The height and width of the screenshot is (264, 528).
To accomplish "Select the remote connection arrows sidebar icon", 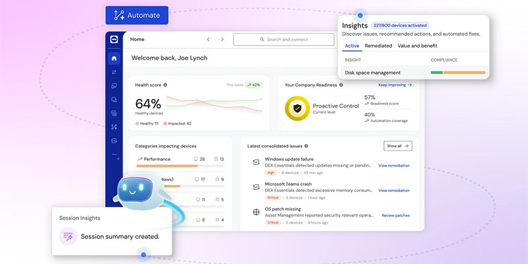I will click(x=114, y=72).
